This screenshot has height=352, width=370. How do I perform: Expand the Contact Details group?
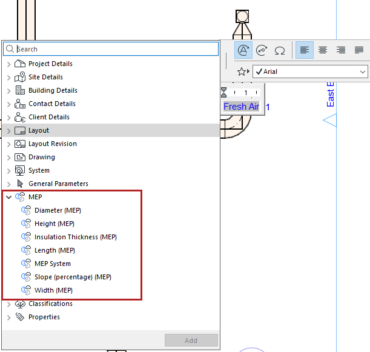click(8, 104)
